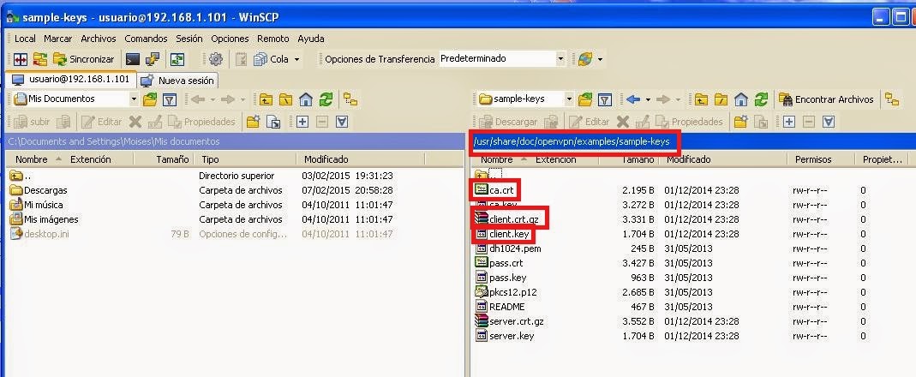Viewport: 916px width, 377px height.
Task: Select the ca.crt file
Action: pos(495,190)
